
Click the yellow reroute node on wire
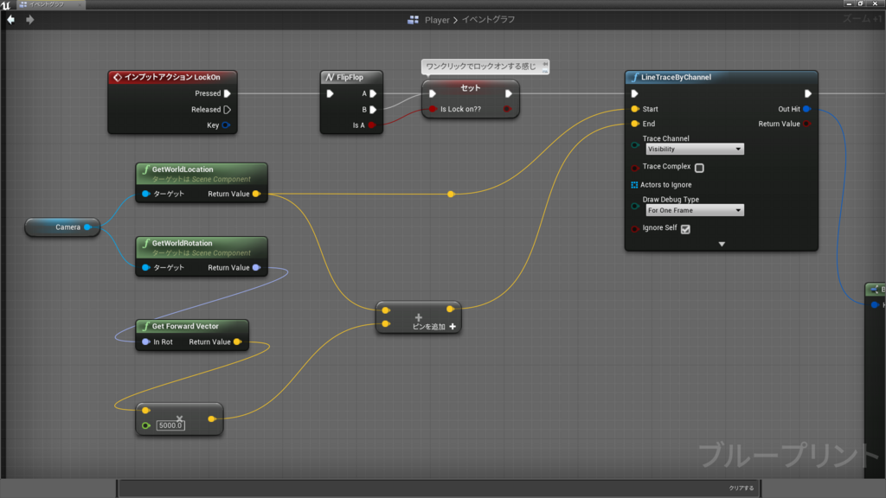tap(451, 195)
